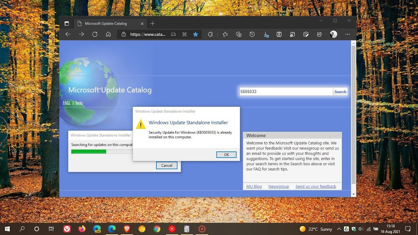Open the volume speaker tray icon

tap(361, 229)
